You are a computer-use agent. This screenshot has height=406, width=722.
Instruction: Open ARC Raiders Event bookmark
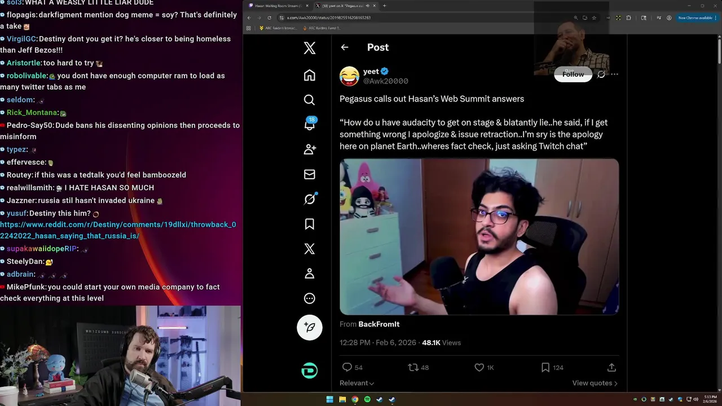322,28
